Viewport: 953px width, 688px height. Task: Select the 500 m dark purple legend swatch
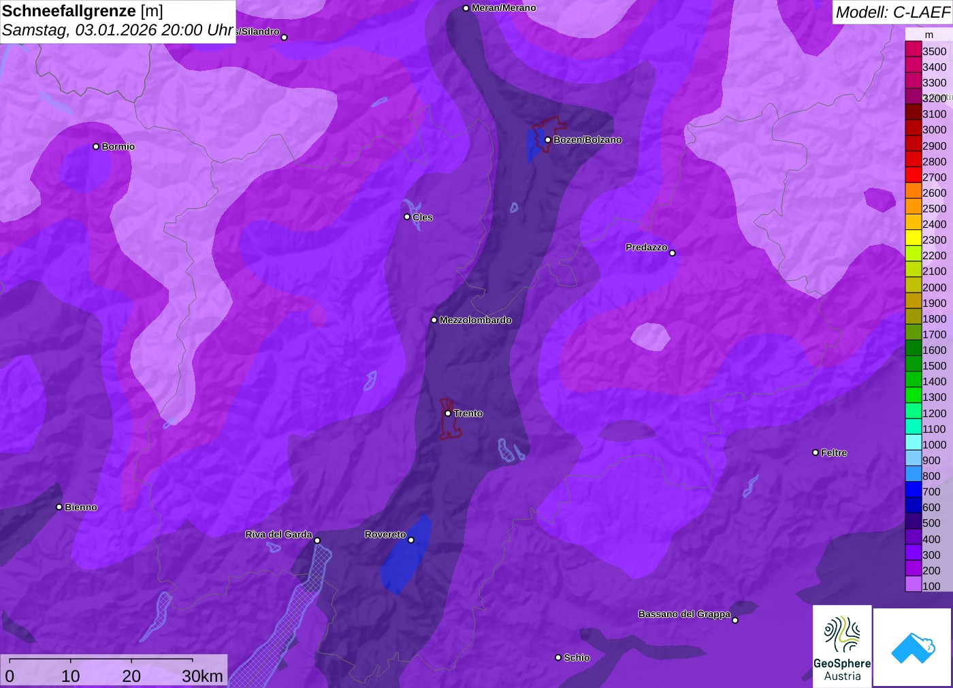coord(913,521)
